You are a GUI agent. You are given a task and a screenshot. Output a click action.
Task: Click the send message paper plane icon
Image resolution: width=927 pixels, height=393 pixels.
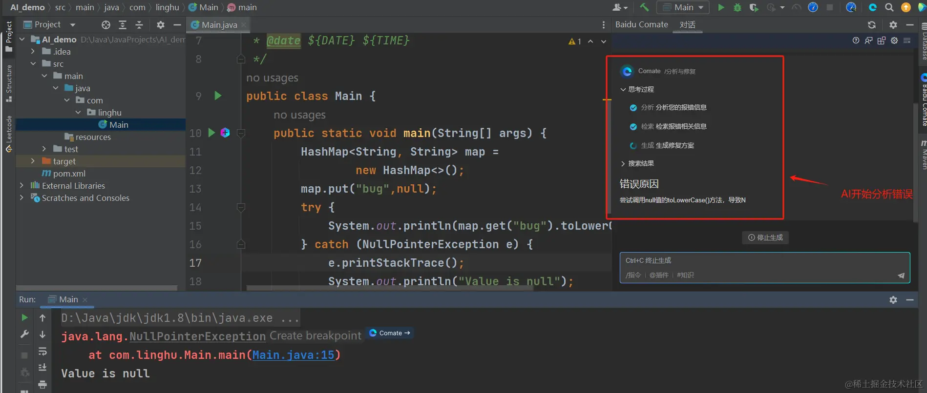[901, 275]
